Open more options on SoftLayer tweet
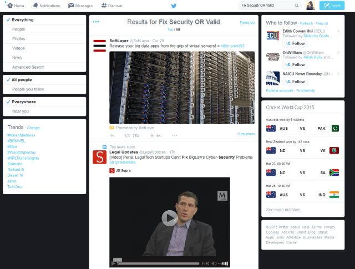The width and height of the screenshot is (355, 269). (x=174, y=135)
